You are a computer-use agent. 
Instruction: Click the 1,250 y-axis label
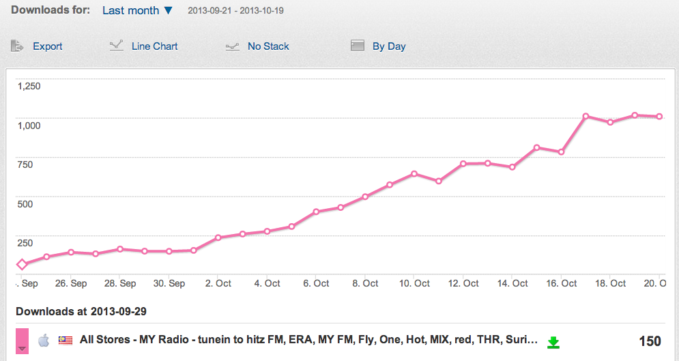(x=29, y=86)
